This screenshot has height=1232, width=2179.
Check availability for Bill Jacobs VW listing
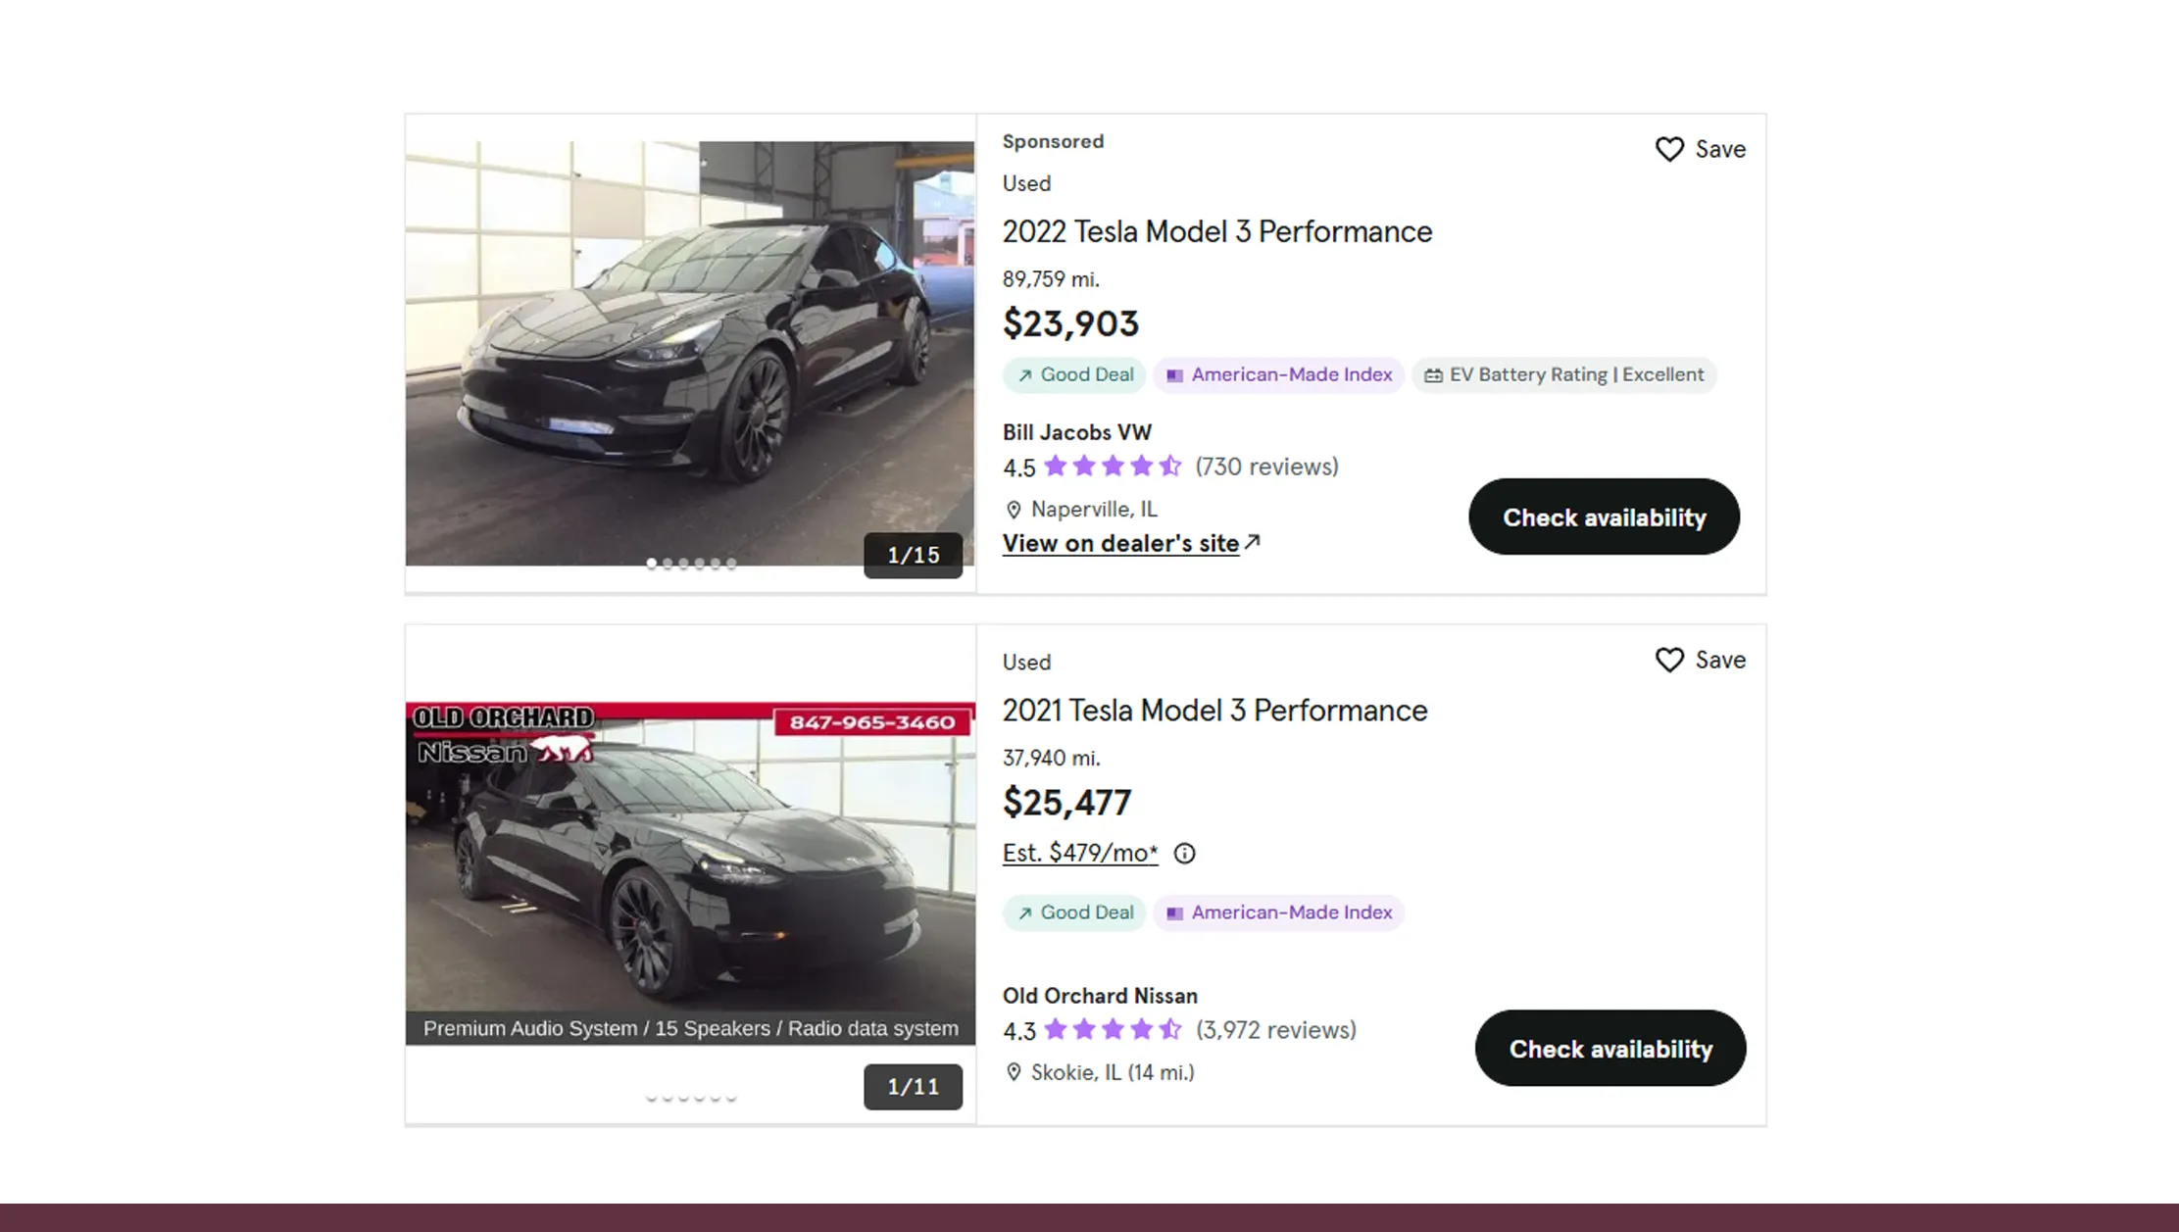(x=1604, y=517)
